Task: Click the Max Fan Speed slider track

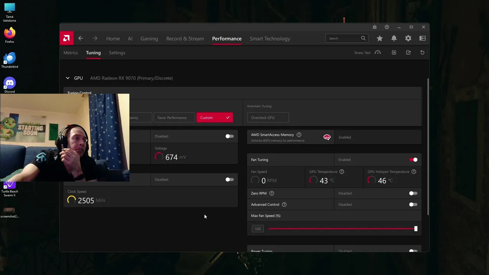Action: tap(342, 229)
